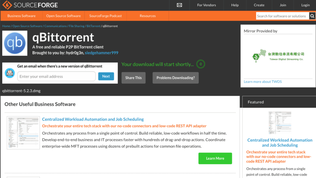Open the Resources tab
Screen dimensions: 316x178
pos(148,16)
